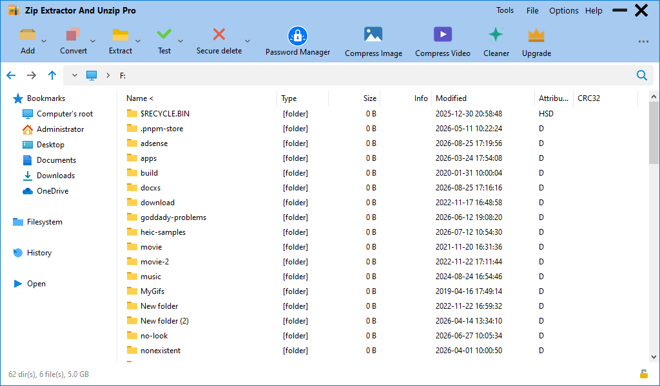Expand the address bar history dropdown
Image resolution: width=660 pixels, height=386 pixels.
tap(75, 75)
